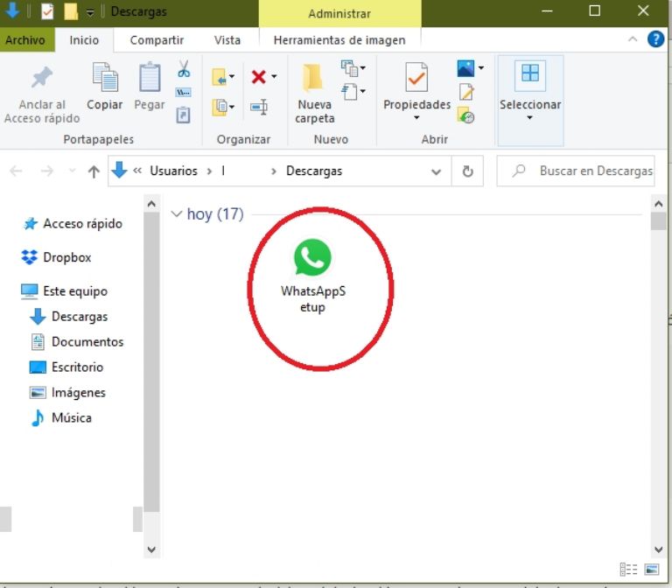Expand the Open image dropdown arrow
The height and width of the screenshot is (588, 672).
pos(481,67)
